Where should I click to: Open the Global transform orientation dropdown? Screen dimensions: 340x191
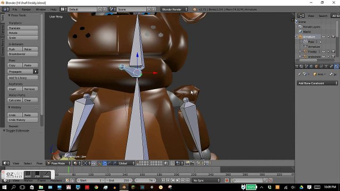[x=126, y=163]
